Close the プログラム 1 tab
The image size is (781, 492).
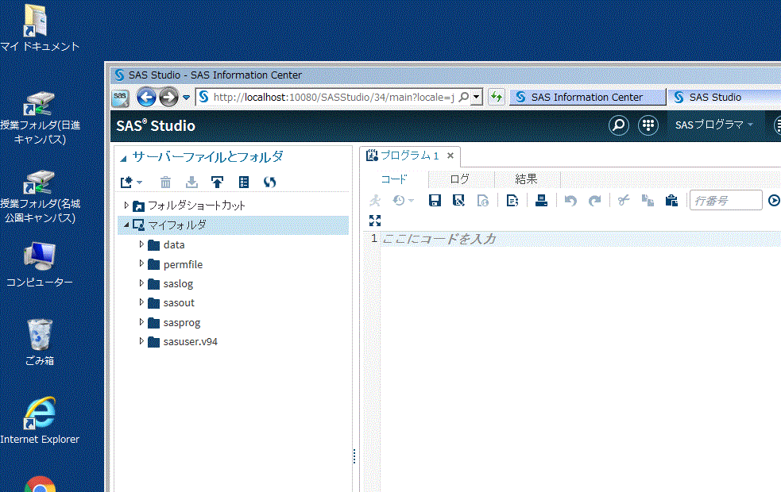tap(450, 156)
